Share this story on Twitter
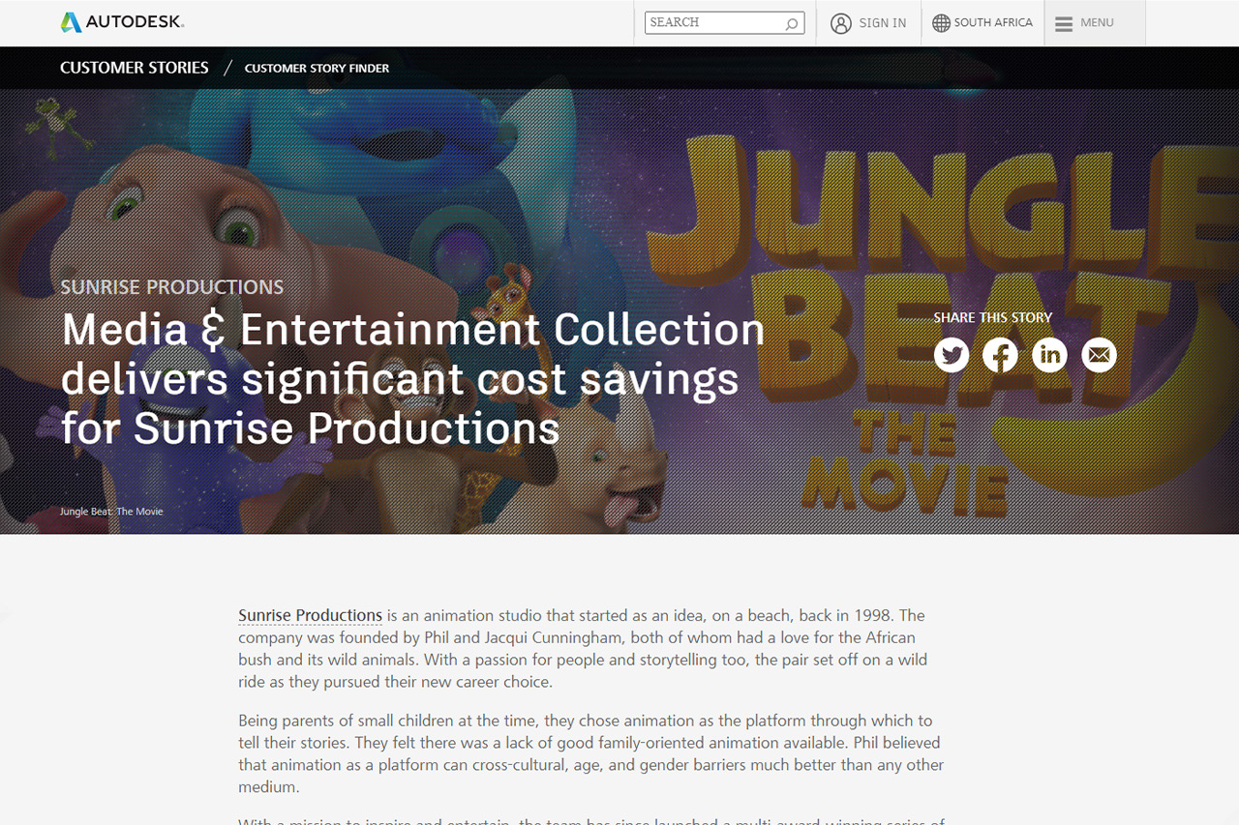The width and height of the screenshot is (1239, 825). click(952, 355)
